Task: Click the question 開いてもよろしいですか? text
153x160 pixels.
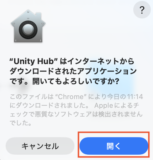Action: coord(76,81)
